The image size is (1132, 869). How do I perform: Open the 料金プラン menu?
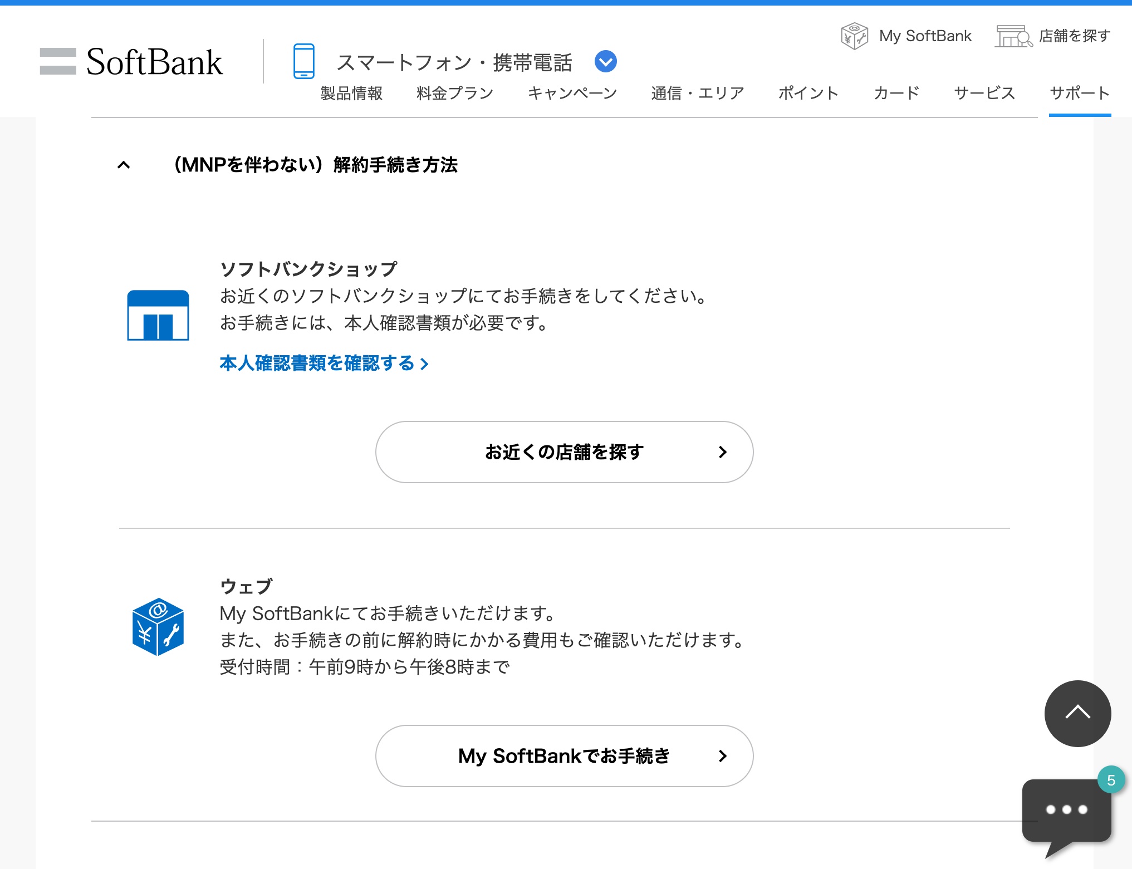[455, 93]
